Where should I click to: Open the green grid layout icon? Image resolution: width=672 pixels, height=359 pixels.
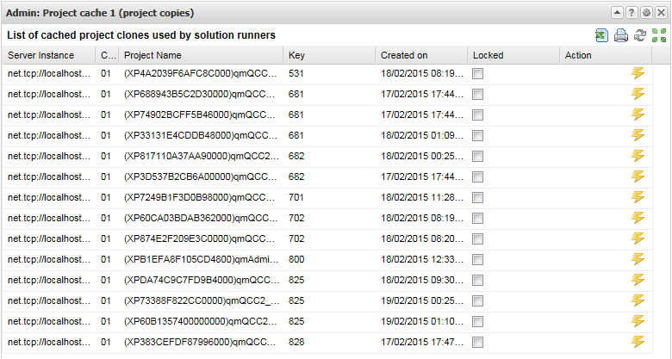(659, 35)
